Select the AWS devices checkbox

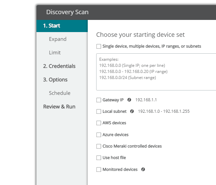[x=99, y=123]
